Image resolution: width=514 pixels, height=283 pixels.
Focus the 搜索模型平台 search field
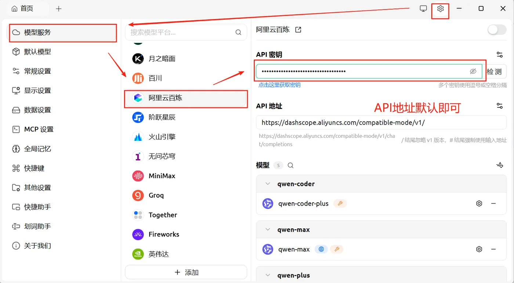[x=186, y=32]
